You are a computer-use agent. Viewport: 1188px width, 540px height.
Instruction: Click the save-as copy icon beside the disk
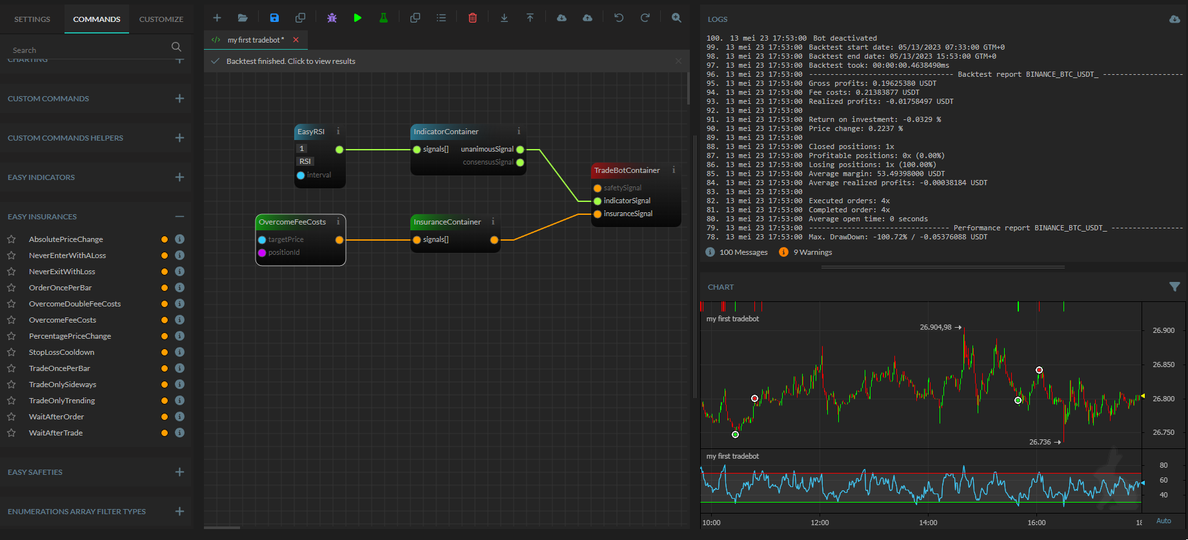coord(300,18)
